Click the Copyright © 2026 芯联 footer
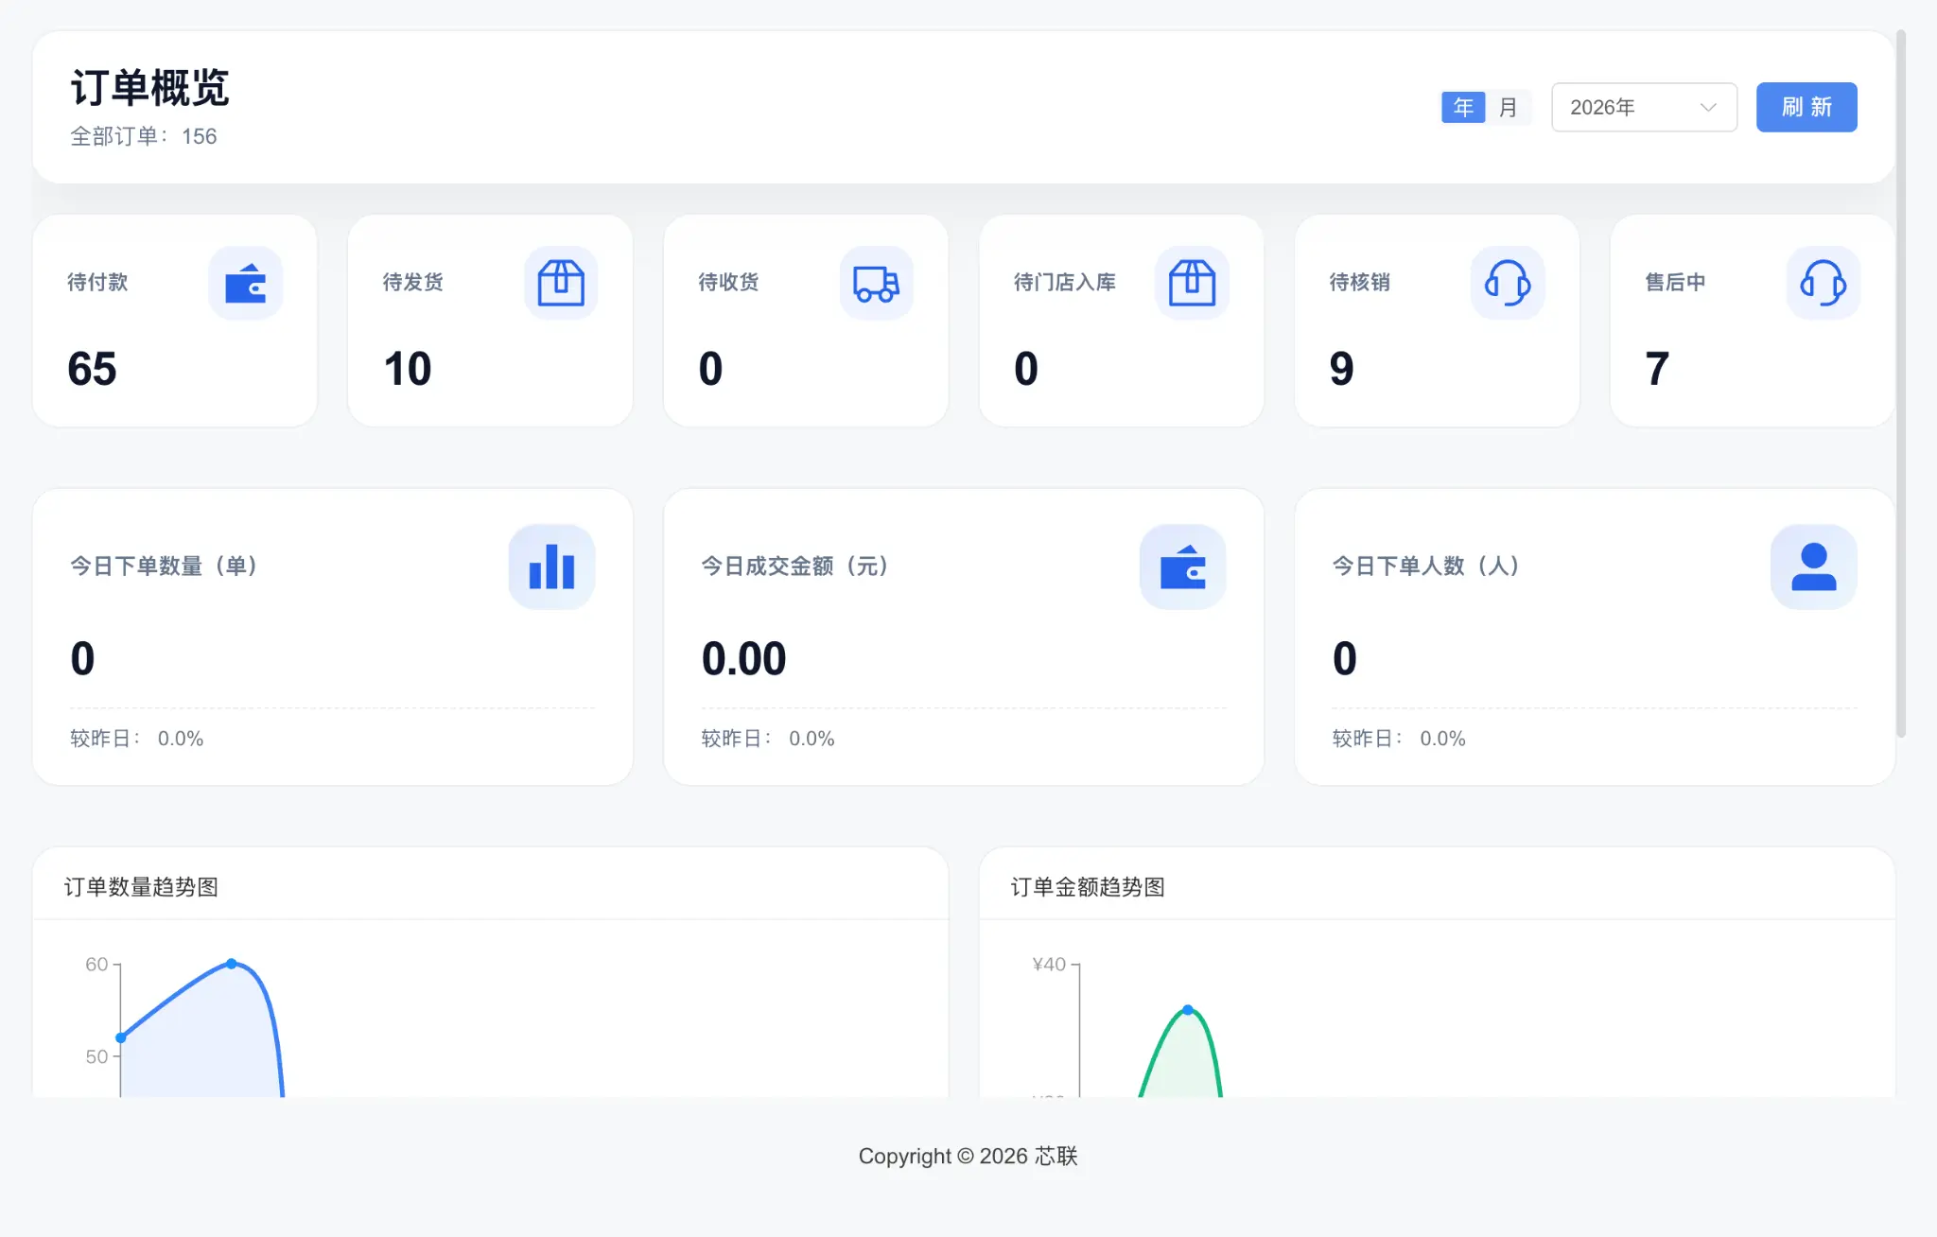1937x1237 pixels. point(968,1156)
